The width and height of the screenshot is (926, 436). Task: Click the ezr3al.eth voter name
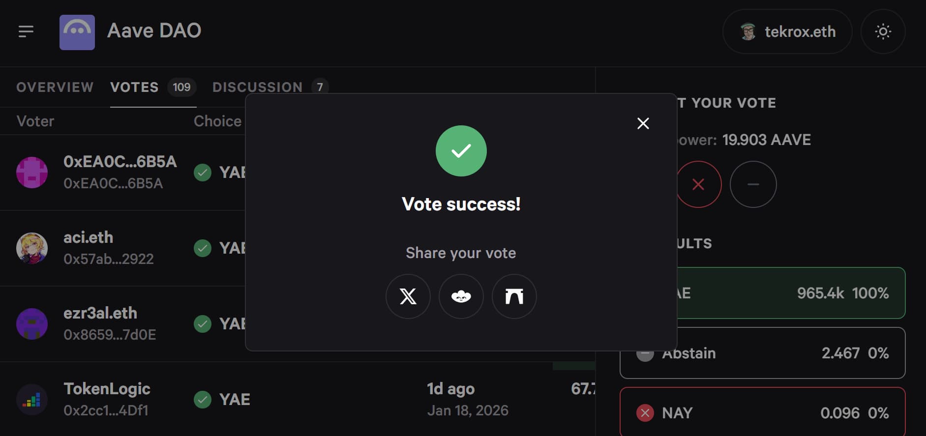tap(100, 314)
